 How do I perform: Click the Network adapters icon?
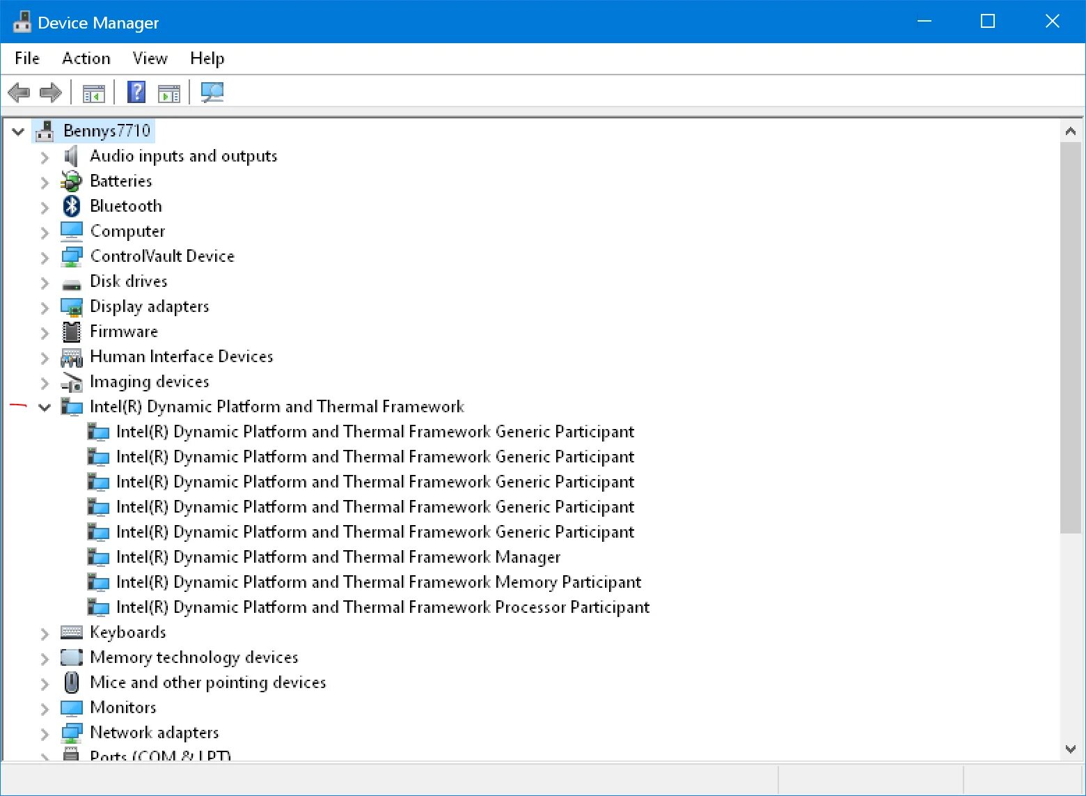pos(72,733)
